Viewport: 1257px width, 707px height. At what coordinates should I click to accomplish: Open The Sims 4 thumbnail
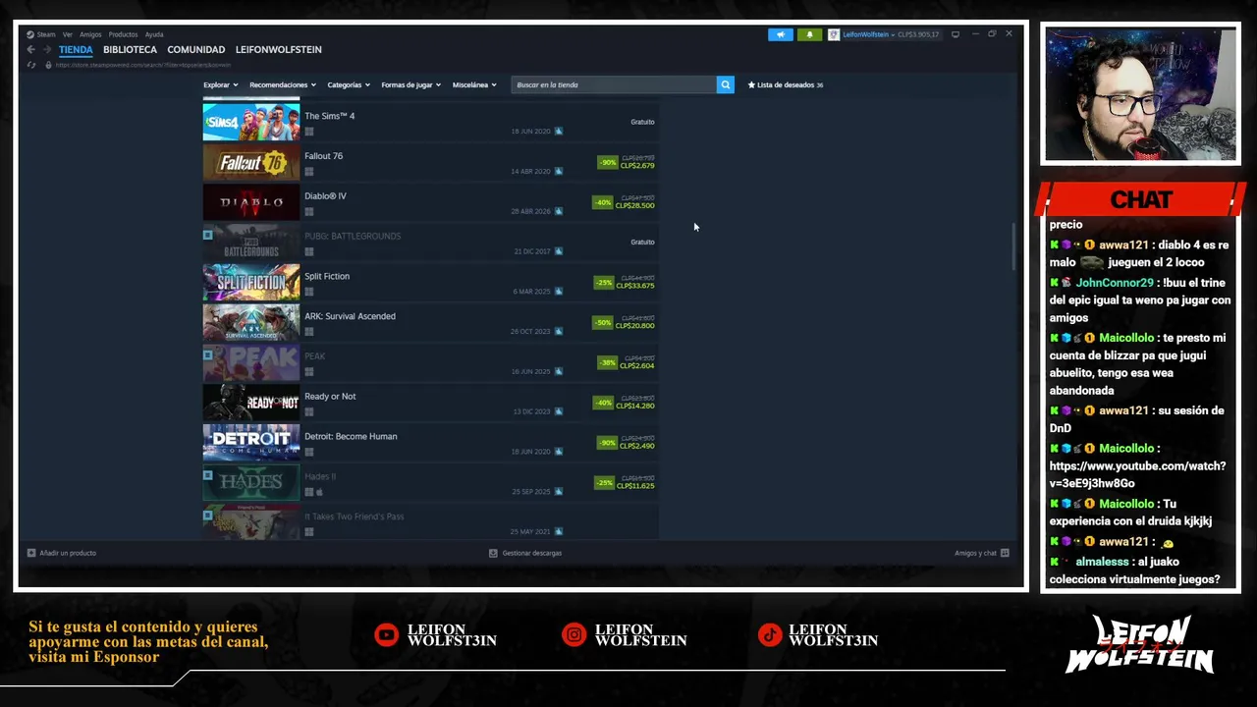tap(251, 123)
